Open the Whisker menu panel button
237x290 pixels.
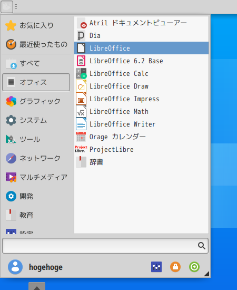coord(7,7)
